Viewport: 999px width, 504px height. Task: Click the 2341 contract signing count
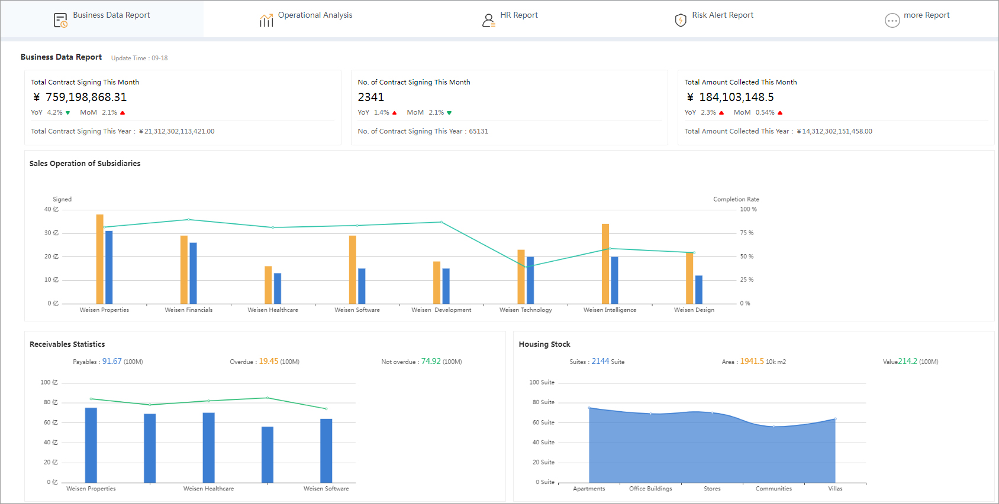(371, 97)
